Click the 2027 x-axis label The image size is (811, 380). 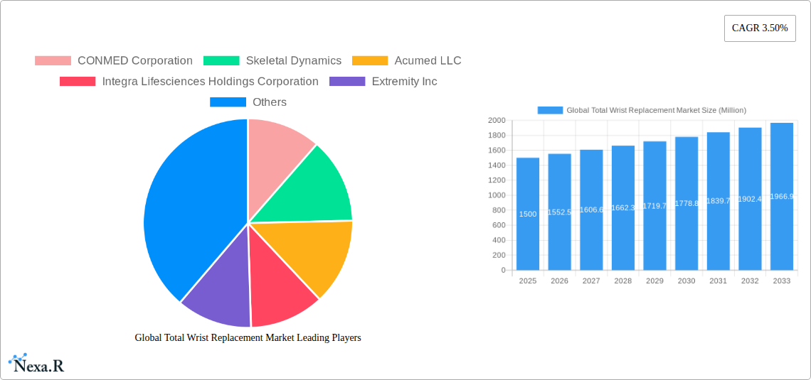(x=591, y=281)
